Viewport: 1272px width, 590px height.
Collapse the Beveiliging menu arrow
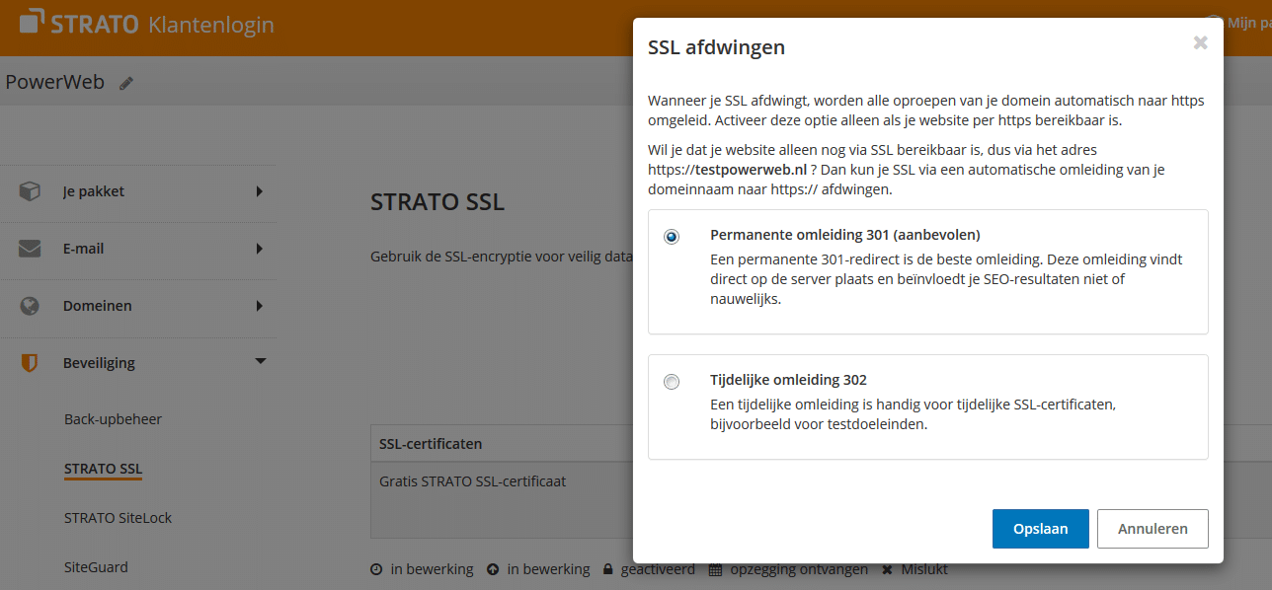coord(261,362)
